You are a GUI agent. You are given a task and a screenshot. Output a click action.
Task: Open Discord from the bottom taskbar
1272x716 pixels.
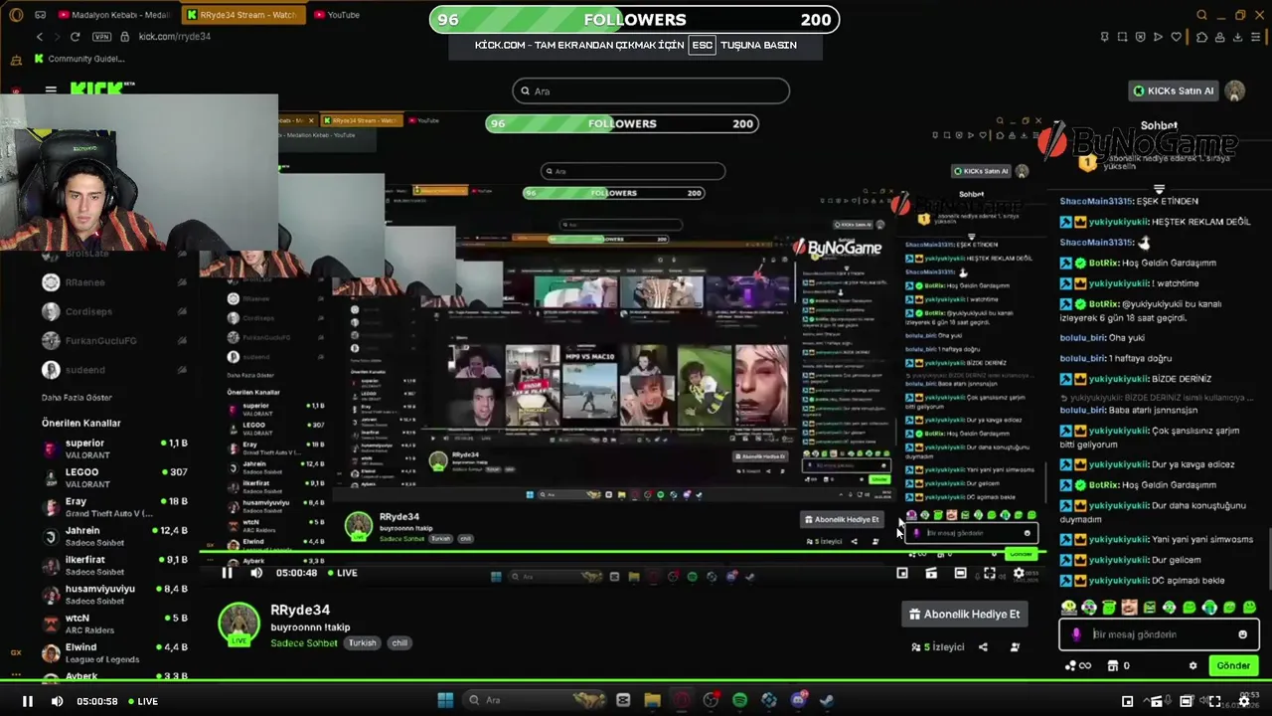pyautogui.click(x=798, y=700)
